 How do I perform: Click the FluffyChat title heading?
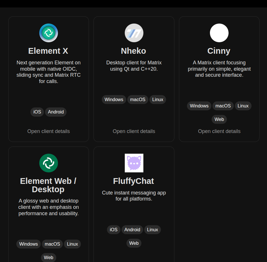click(134, 181)
